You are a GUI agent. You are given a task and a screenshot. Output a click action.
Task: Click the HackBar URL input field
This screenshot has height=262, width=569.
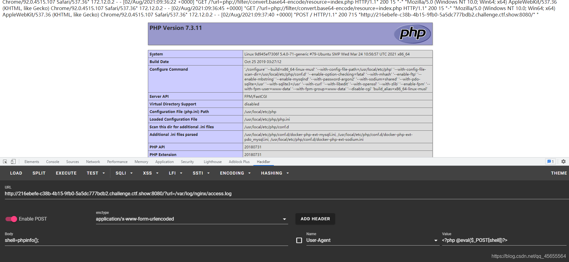[287, 194]
